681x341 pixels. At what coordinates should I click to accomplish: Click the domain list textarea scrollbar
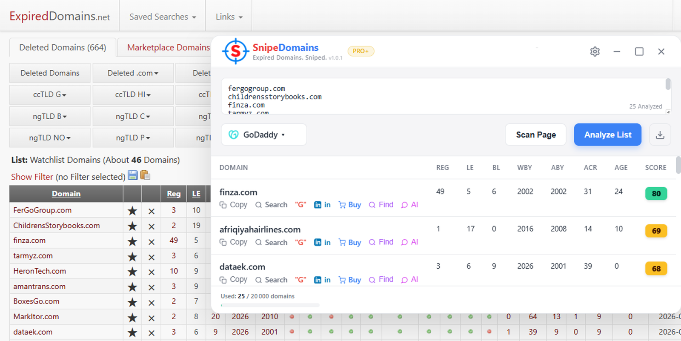point(668,84)
